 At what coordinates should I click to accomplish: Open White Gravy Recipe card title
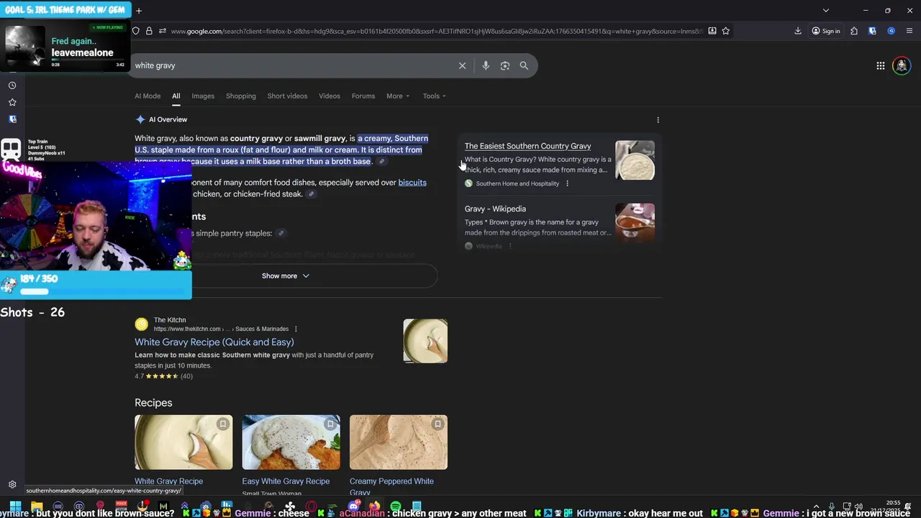click(x=169, y=481)
